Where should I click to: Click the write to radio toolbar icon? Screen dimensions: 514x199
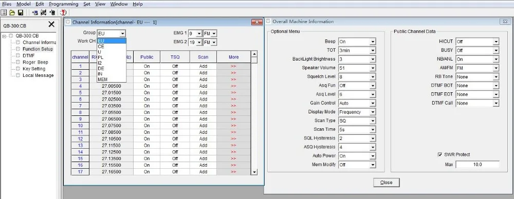(52, 12)
